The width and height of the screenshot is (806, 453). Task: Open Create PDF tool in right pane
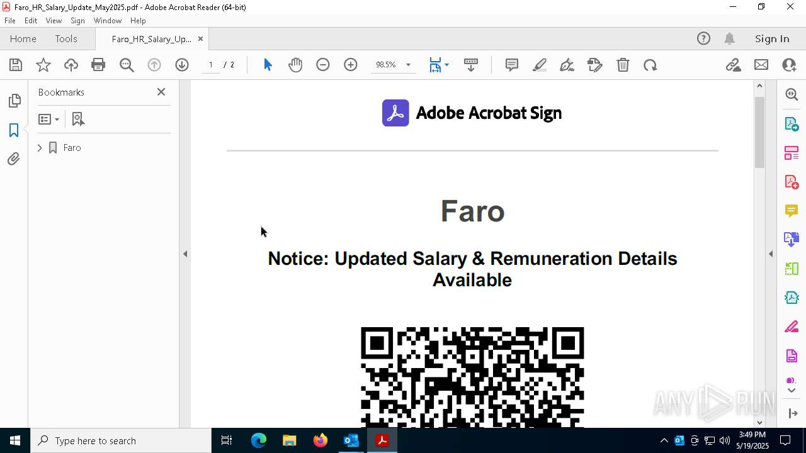click(x=792, y=182)
